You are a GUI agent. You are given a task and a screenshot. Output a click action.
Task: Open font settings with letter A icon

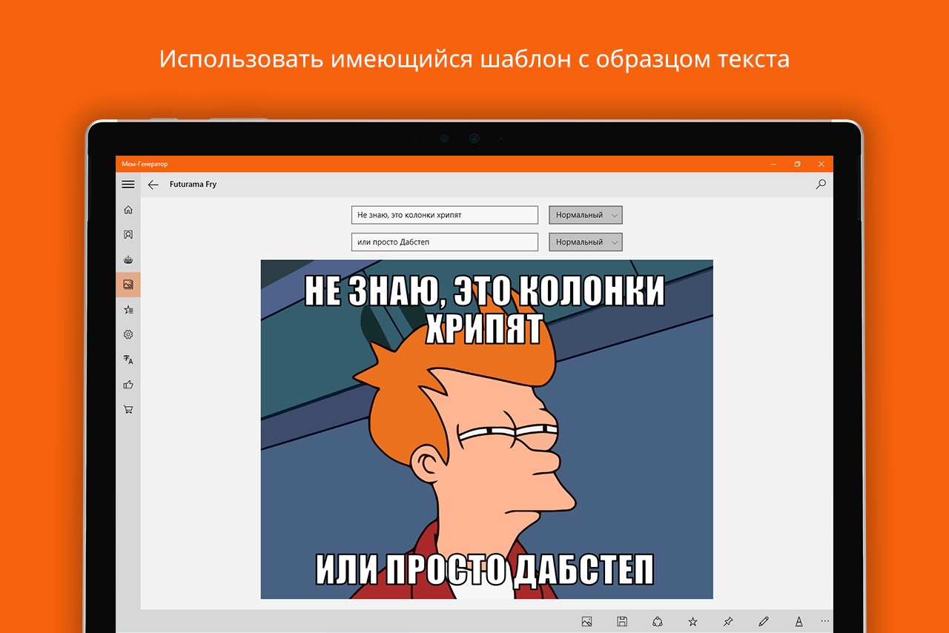799,622
